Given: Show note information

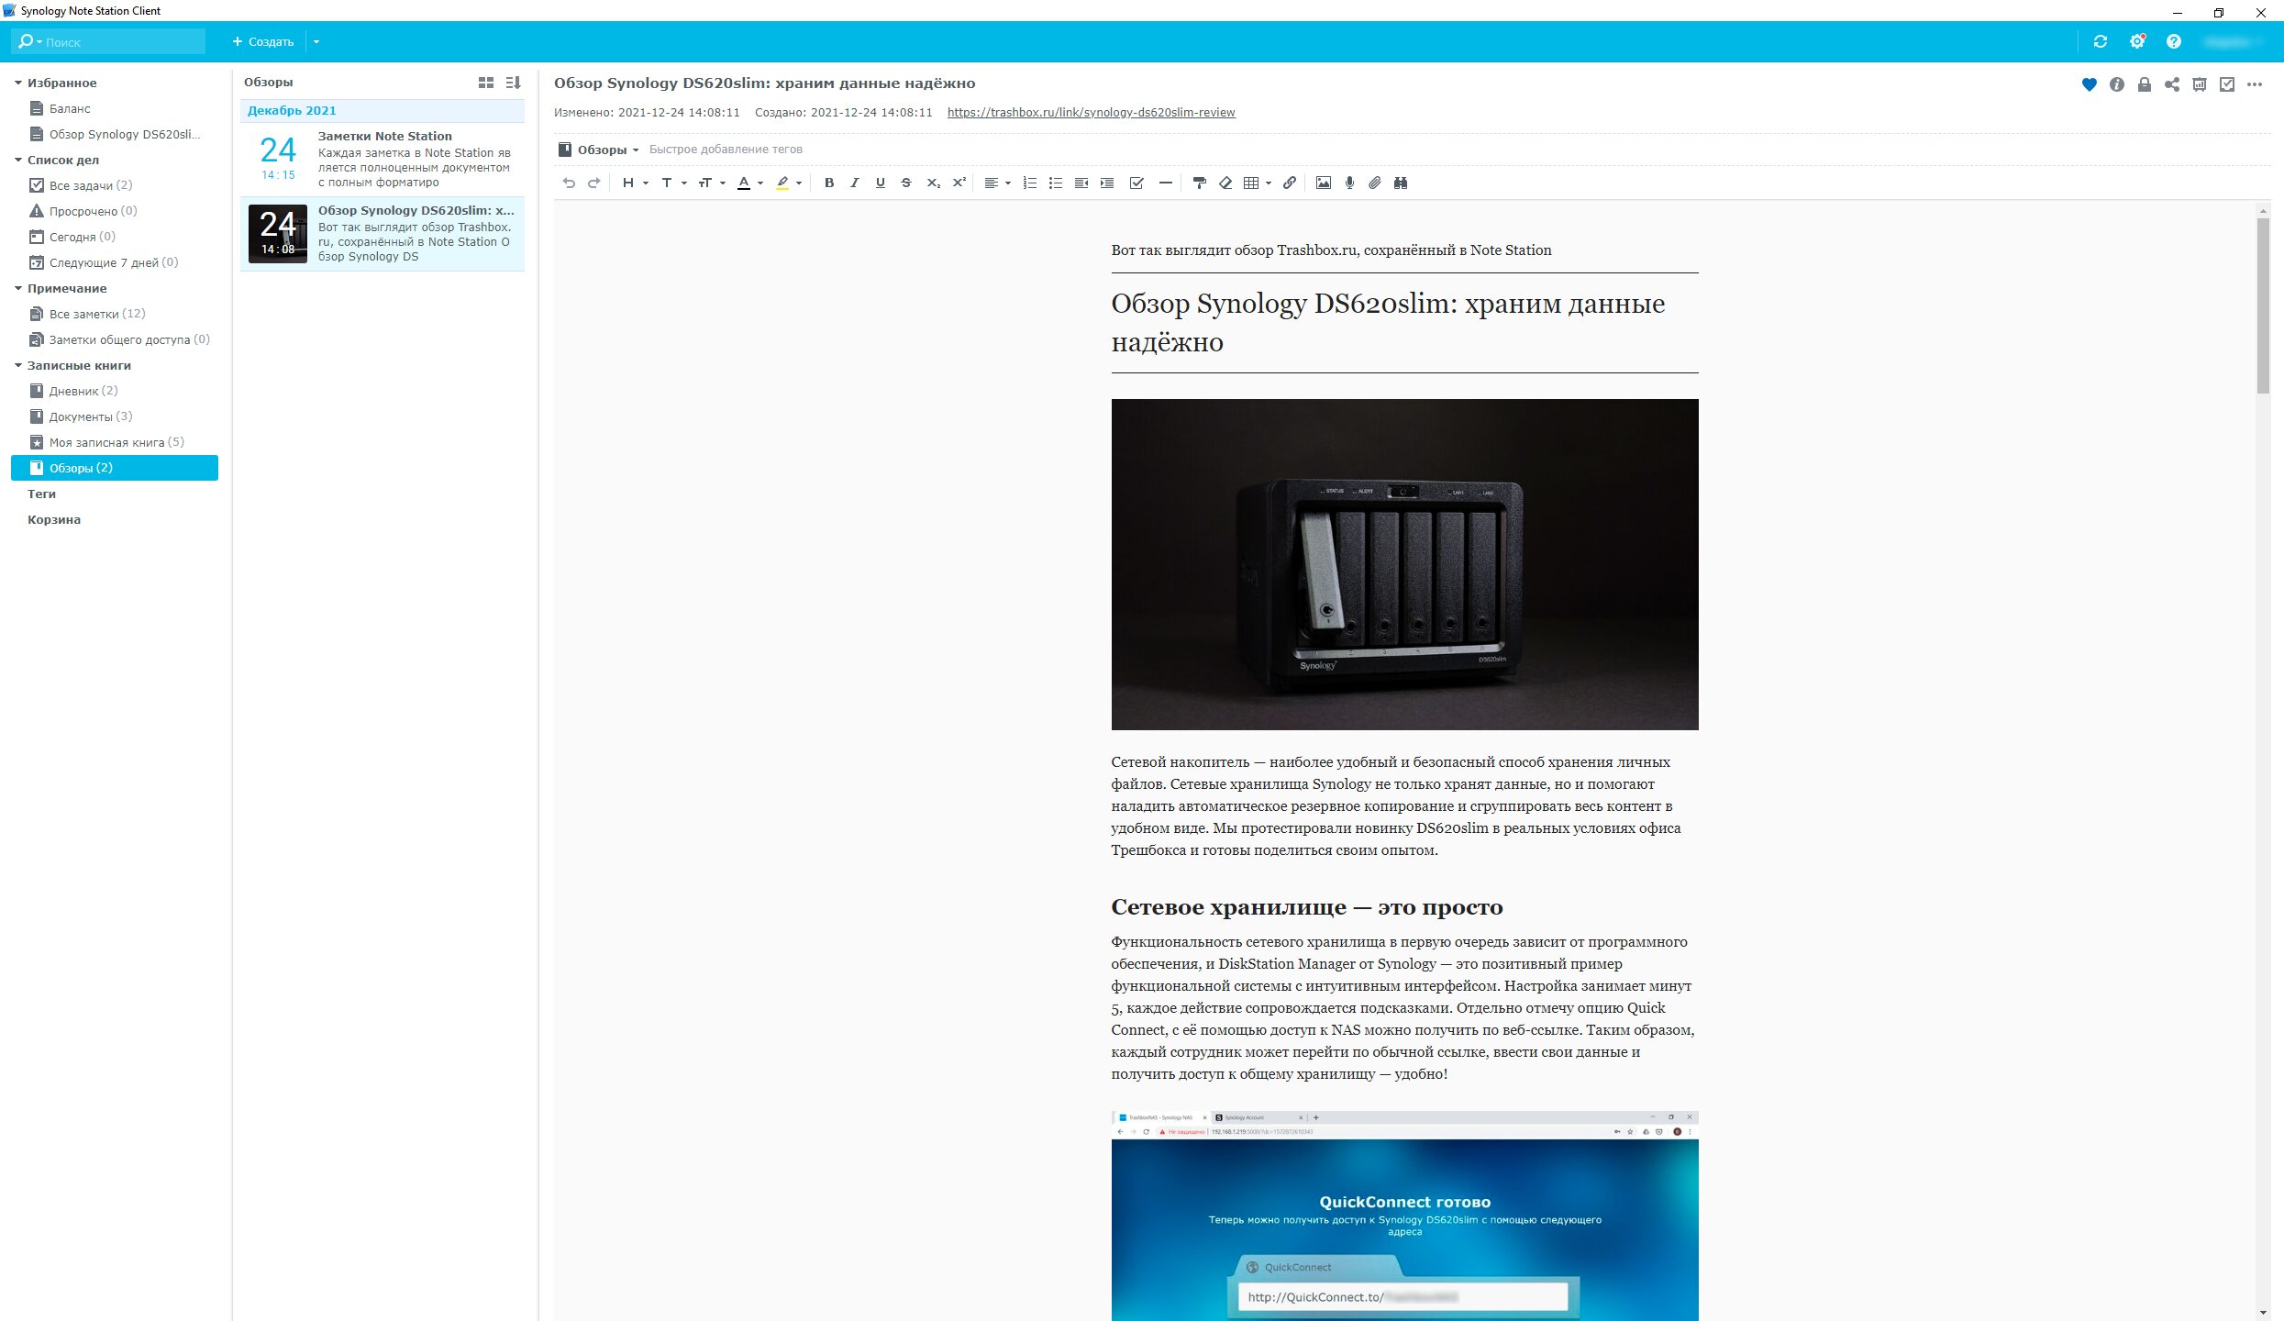Looking at the screenshot, I should [2117, 84].
